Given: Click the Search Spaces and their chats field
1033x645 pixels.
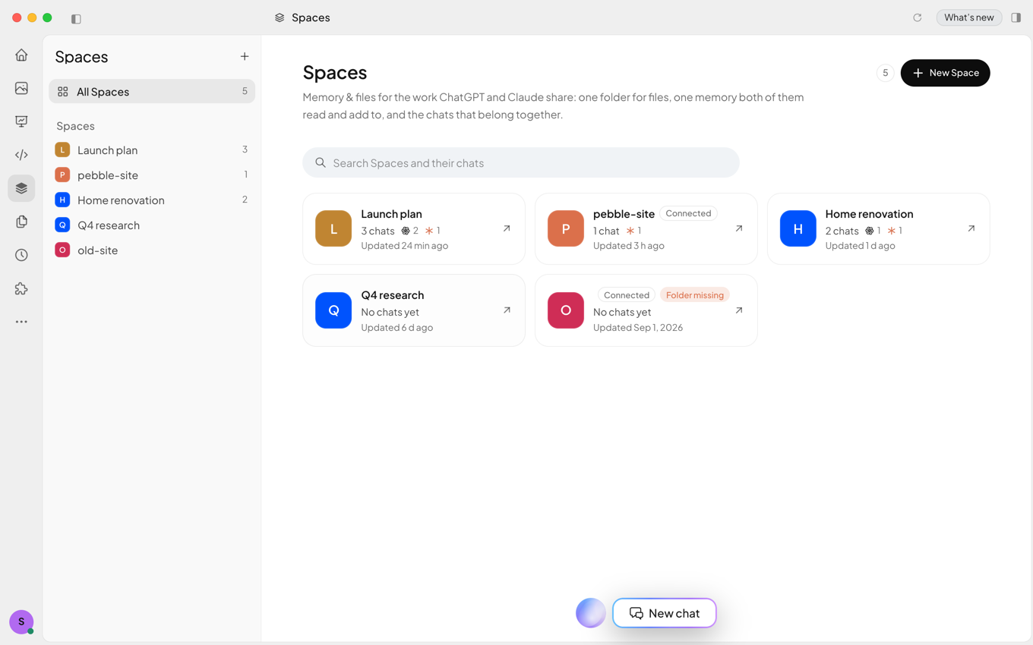Looking at the screenshot, I should [520, 162].
